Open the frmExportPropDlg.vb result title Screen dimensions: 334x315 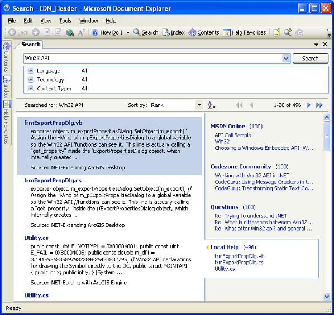(53, 123)
